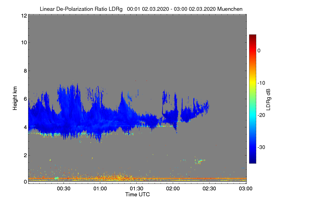The width and height of the screenshot is (324, 216).
Task: Click the 02:30 time tick label
Action: tap(209, 189)
